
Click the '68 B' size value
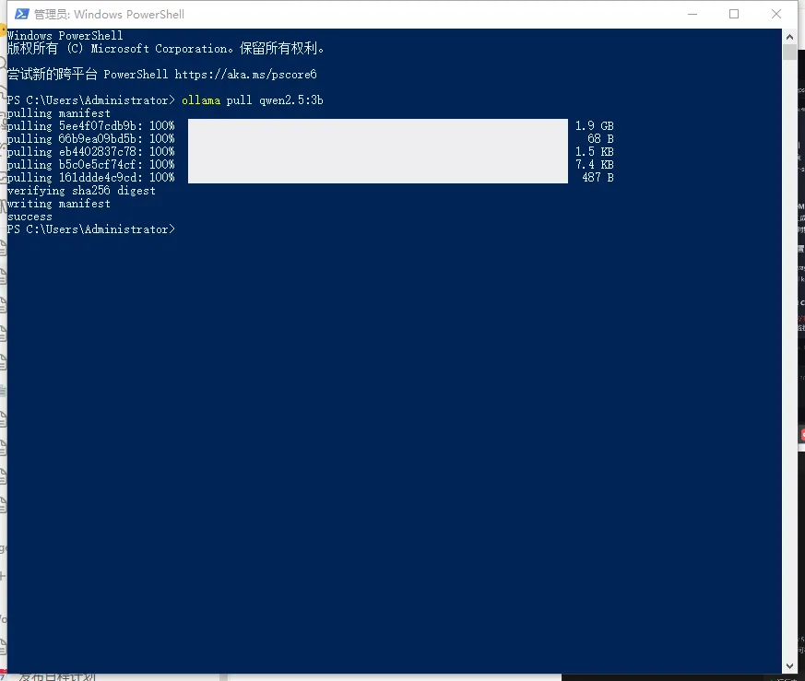pyautogui.click(x=600, y=138)
